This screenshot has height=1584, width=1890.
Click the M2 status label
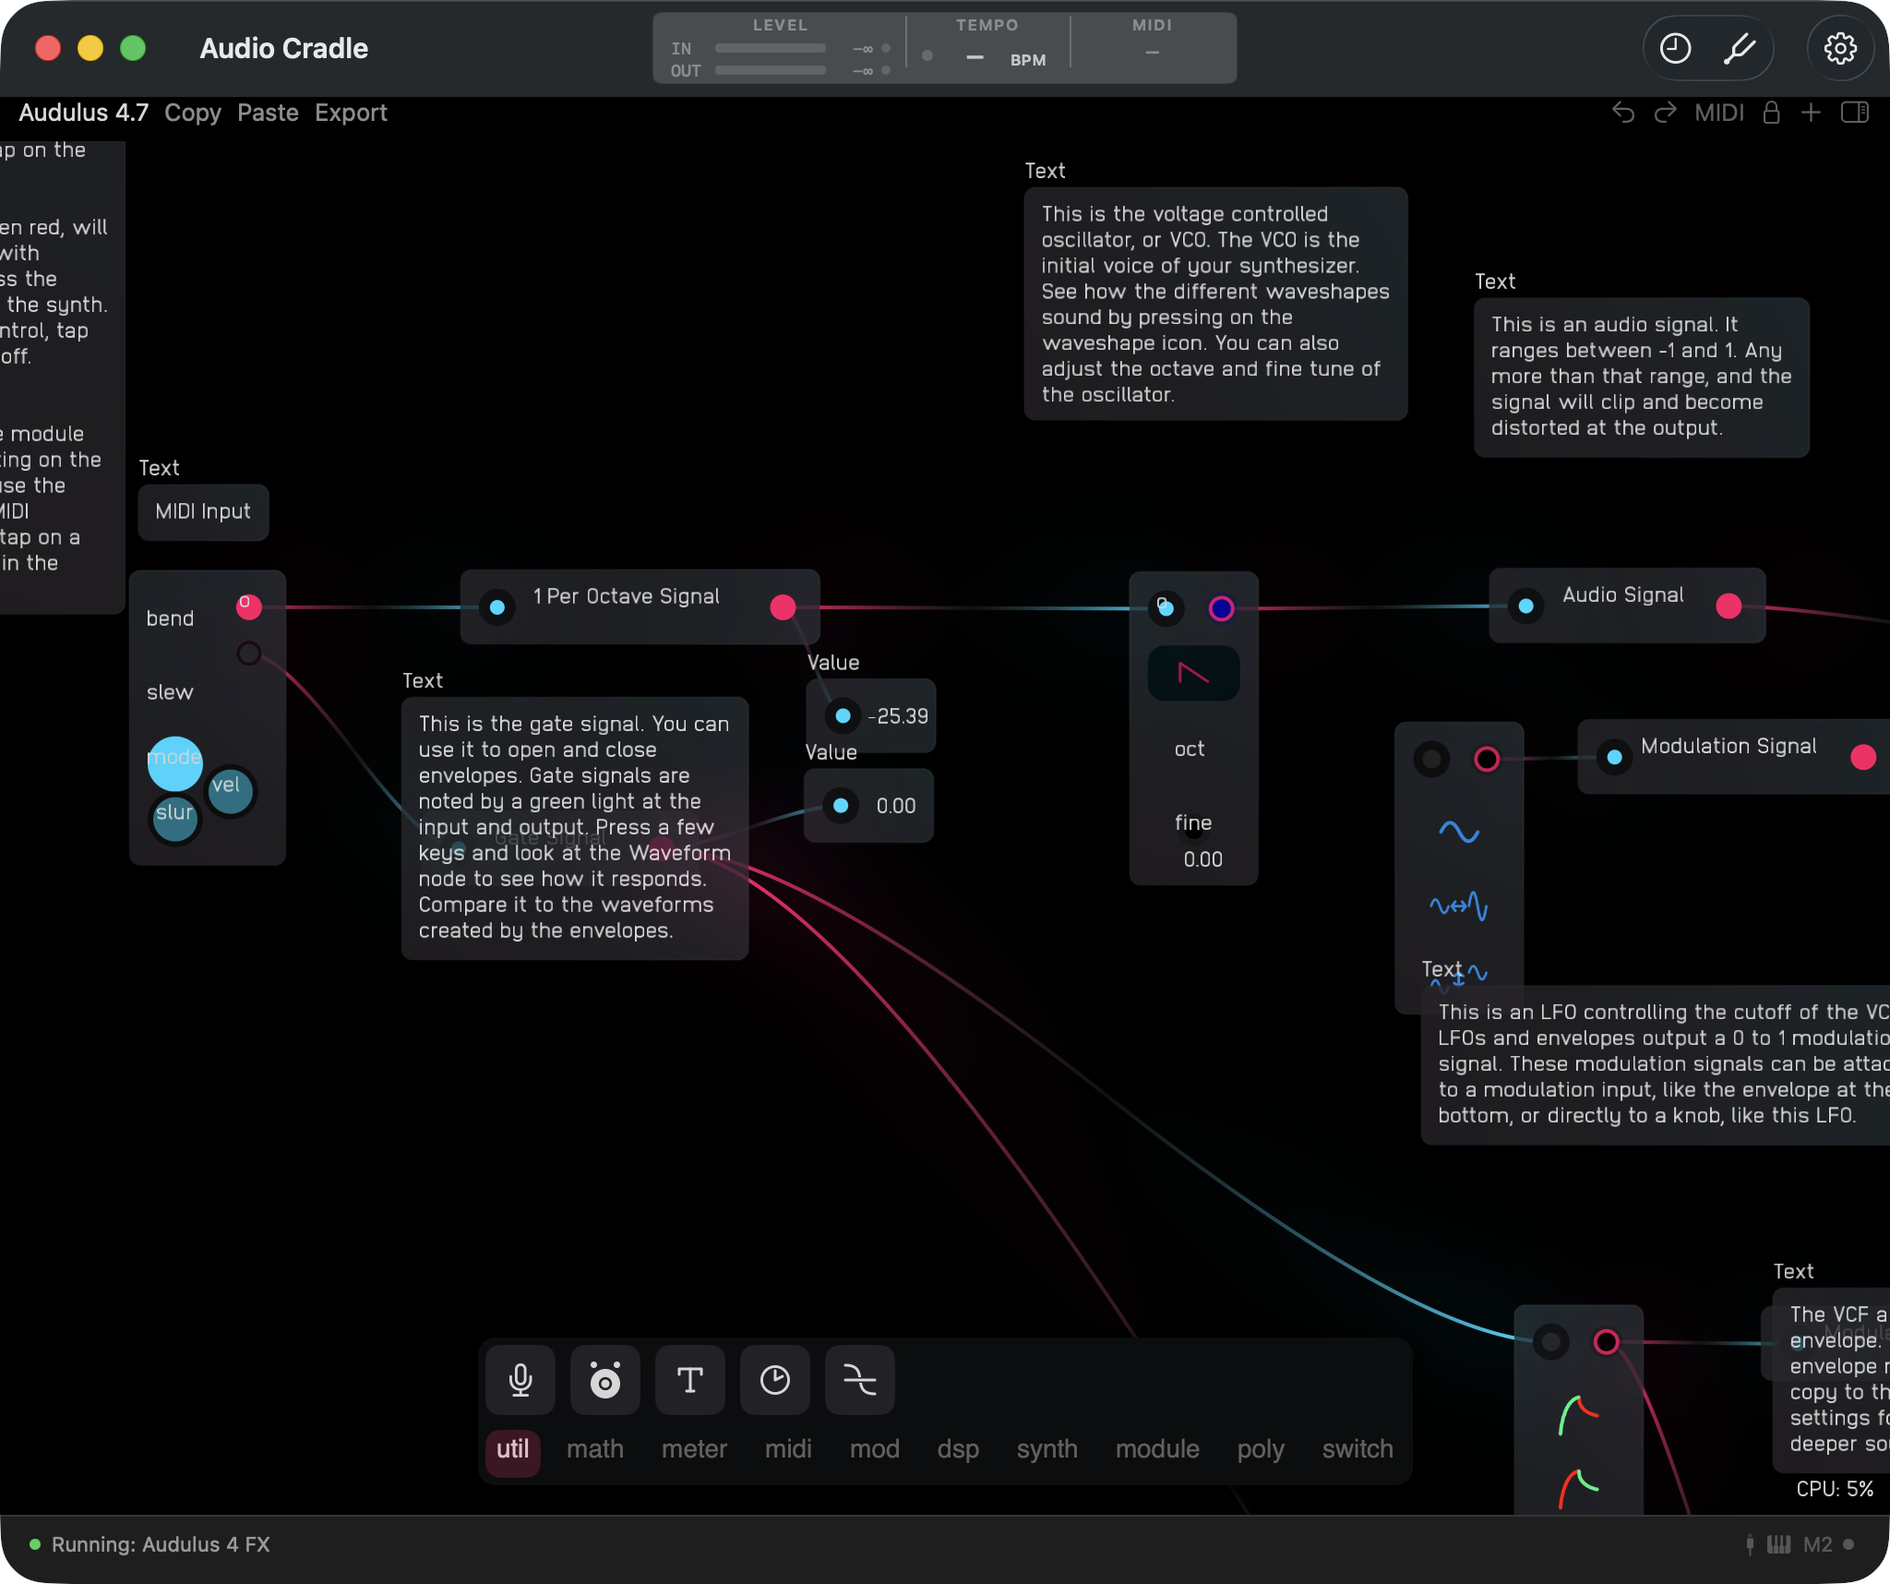(1818, 1544)
